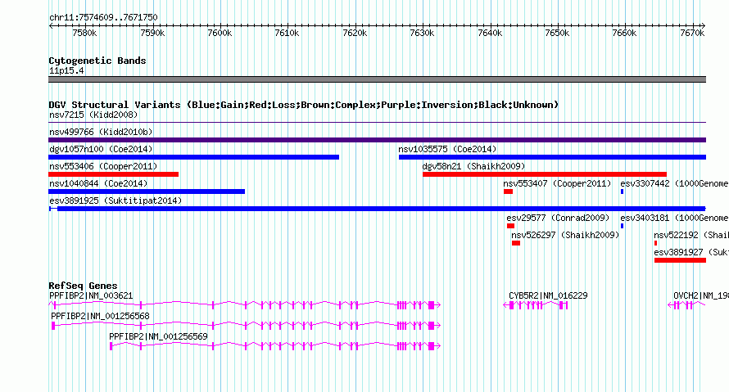Click the esv3403181 variant label

point(674,218)
